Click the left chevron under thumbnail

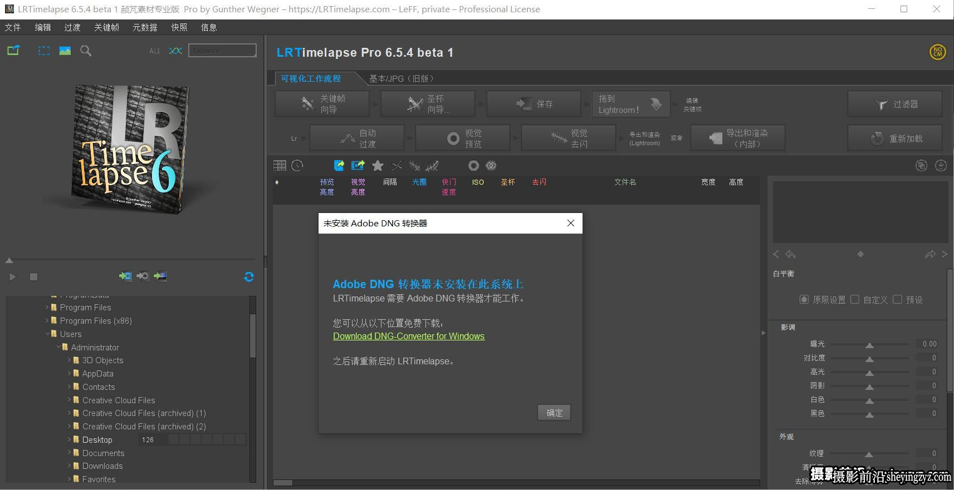point(776,254)
